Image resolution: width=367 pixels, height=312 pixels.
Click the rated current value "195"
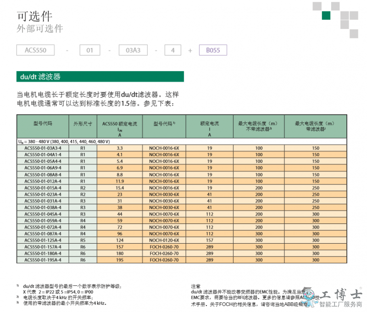tap(120, 260)
